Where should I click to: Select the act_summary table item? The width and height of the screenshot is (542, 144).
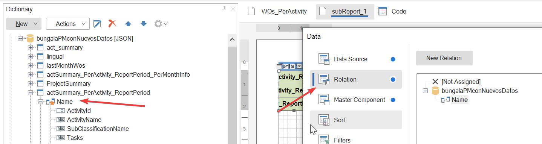click(x=64, y=47)
